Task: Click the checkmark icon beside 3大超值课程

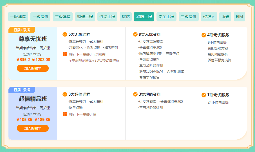Action: click(x=65, y=94)
